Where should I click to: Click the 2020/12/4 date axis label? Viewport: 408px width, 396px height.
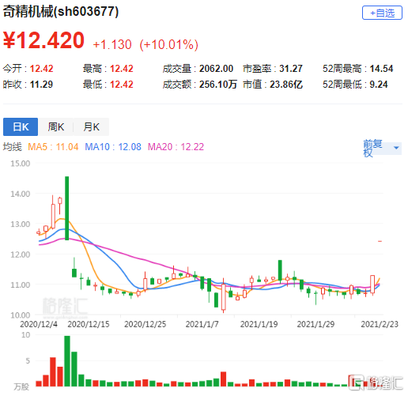[39, 324]
